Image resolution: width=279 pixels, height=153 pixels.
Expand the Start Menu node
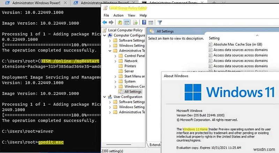[115, 77]
